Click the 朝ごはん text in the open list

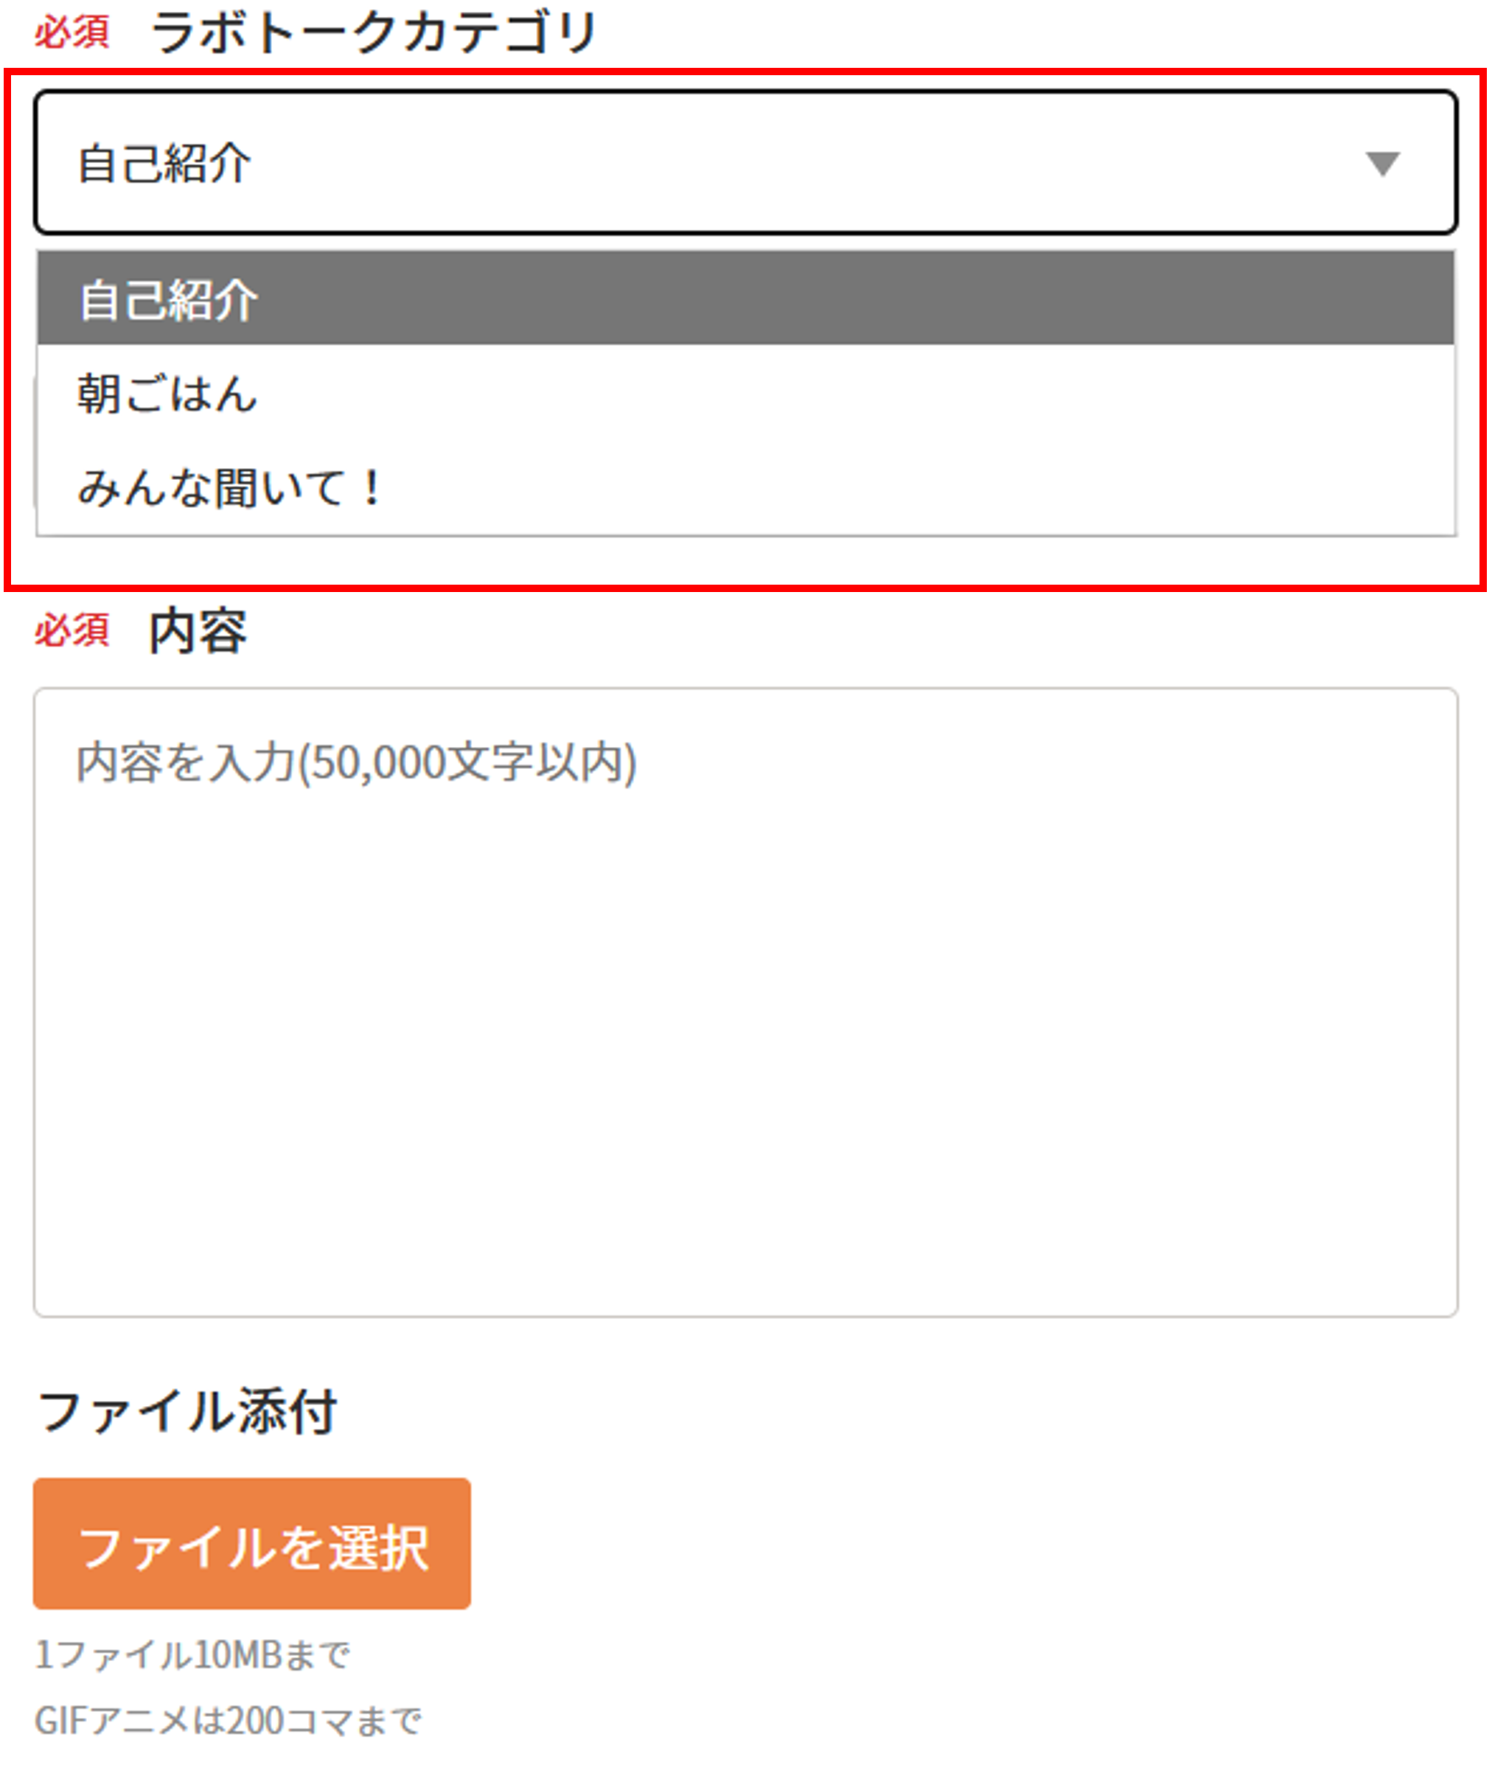[x=167, y=394]
